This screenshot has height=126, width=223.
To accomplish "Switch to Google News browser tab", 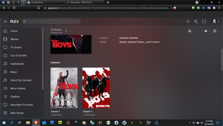I will [46, 2].
